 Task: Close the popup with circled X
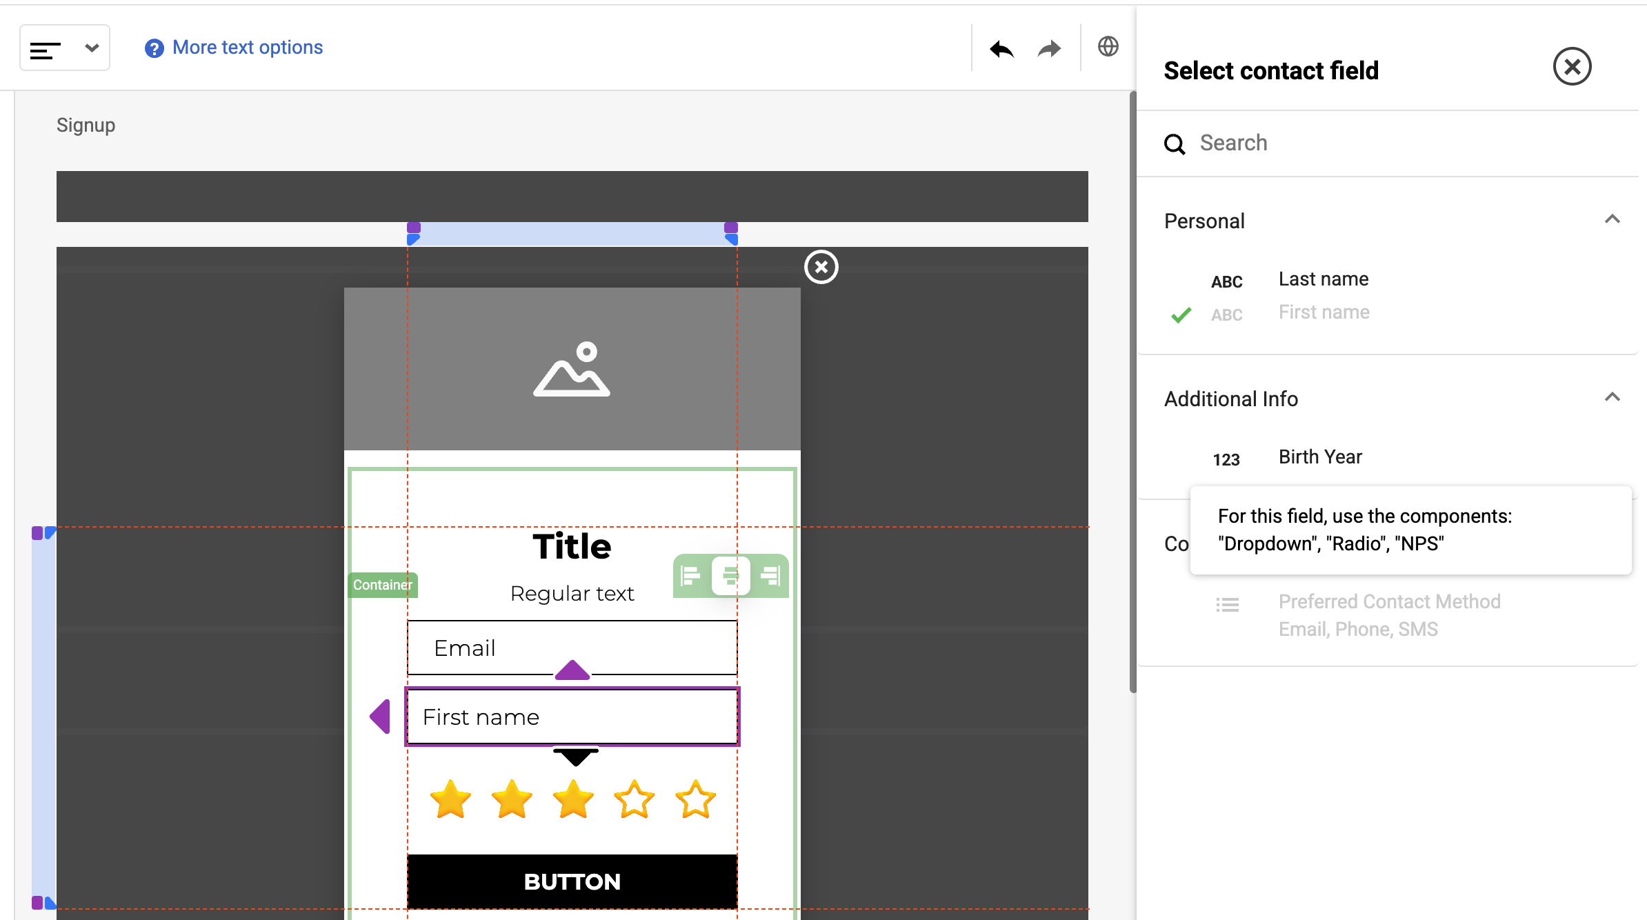(x=821, y=267)
